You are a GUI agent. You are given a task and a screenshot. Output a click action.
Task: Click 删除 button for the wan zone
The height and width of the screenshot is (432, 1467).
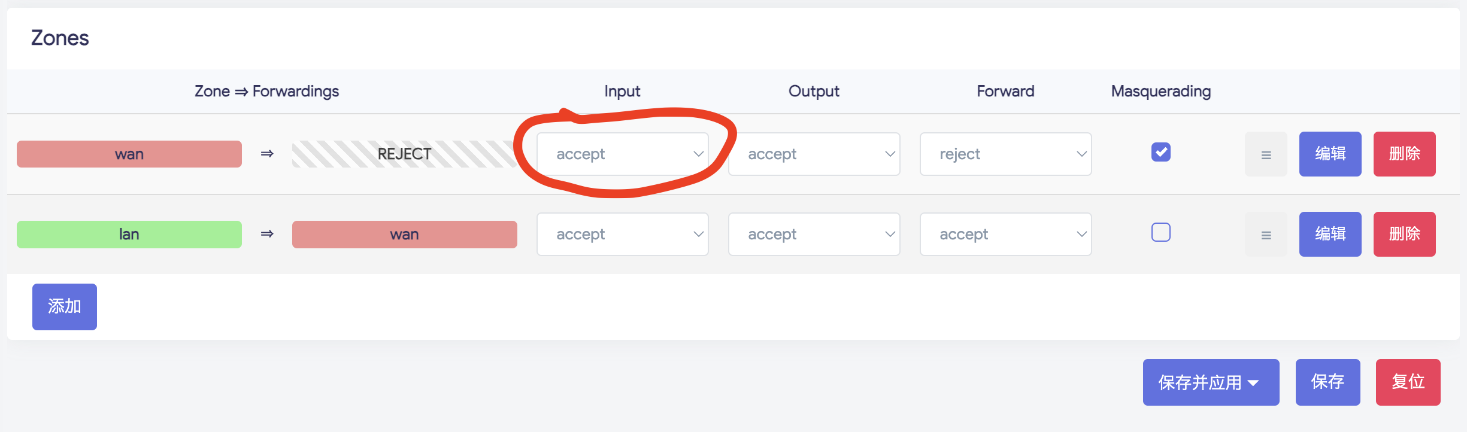pyautogui.click(x=1404, y=154)
